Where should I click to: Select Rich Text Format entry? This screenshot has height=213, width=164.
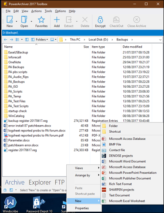point(120,184)
